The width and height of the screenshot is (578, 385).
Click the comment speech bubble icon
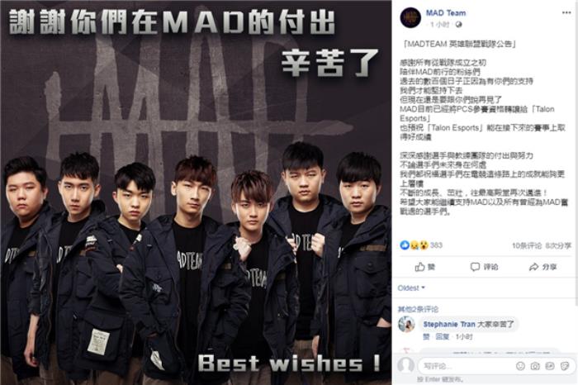click(475, 267)
